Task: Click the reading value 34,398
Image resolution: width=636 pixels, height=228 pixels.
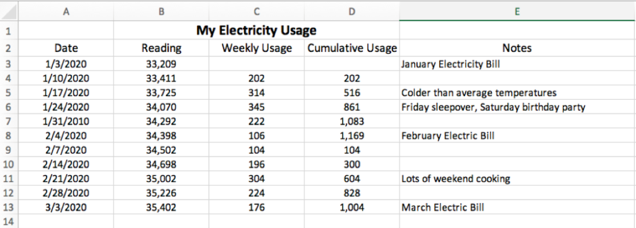Action: 161,136
